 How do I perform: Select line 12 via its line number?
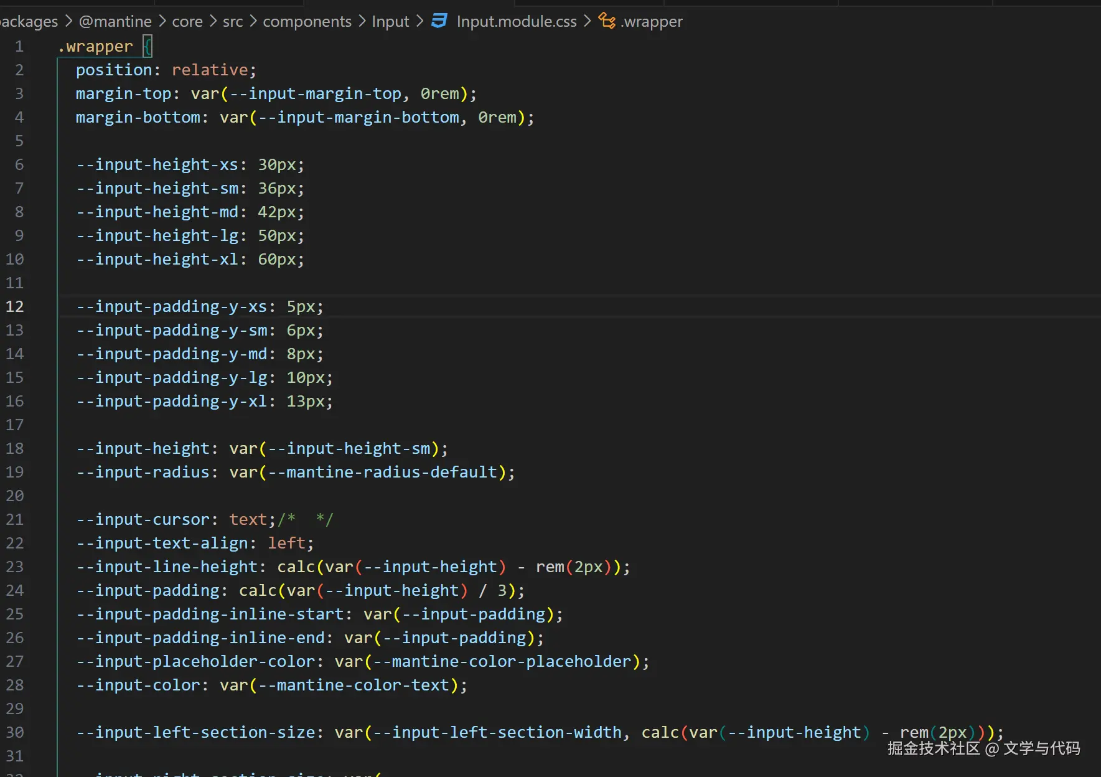click(15, 306)
